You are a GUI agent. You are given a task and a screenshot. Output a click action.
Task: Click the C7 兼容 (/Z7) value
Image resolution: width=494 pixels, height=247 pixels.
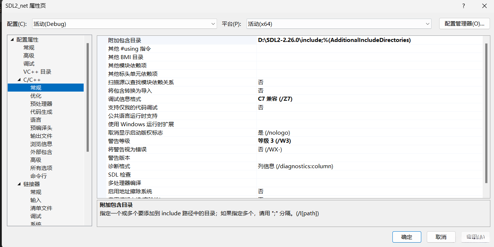click(x=275, y=99)
